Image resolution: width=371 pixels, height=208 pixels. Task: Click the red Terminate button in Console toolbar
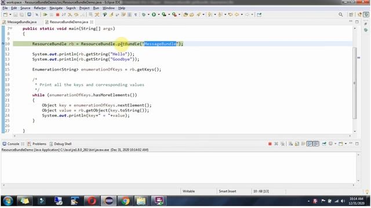(x=270, y=144)
